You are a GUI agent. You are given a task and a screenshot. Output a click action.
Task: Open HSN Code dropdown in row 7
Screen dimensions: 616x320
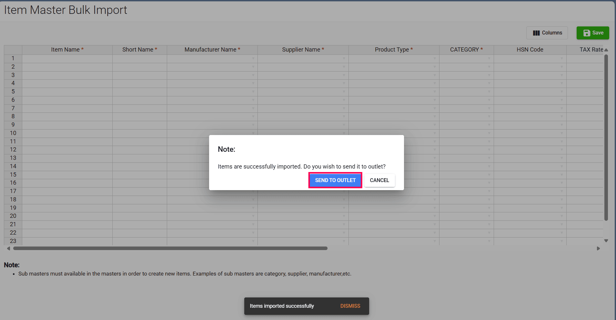click(x=562, y=108)
